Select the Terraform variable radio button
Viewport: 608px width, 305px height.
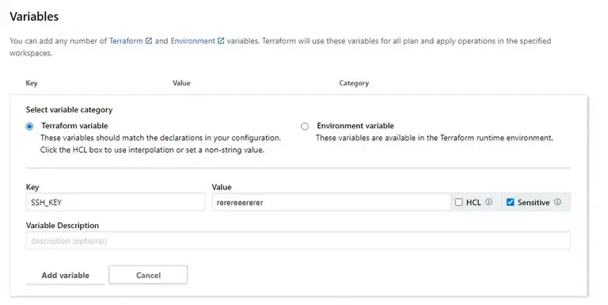29,126
